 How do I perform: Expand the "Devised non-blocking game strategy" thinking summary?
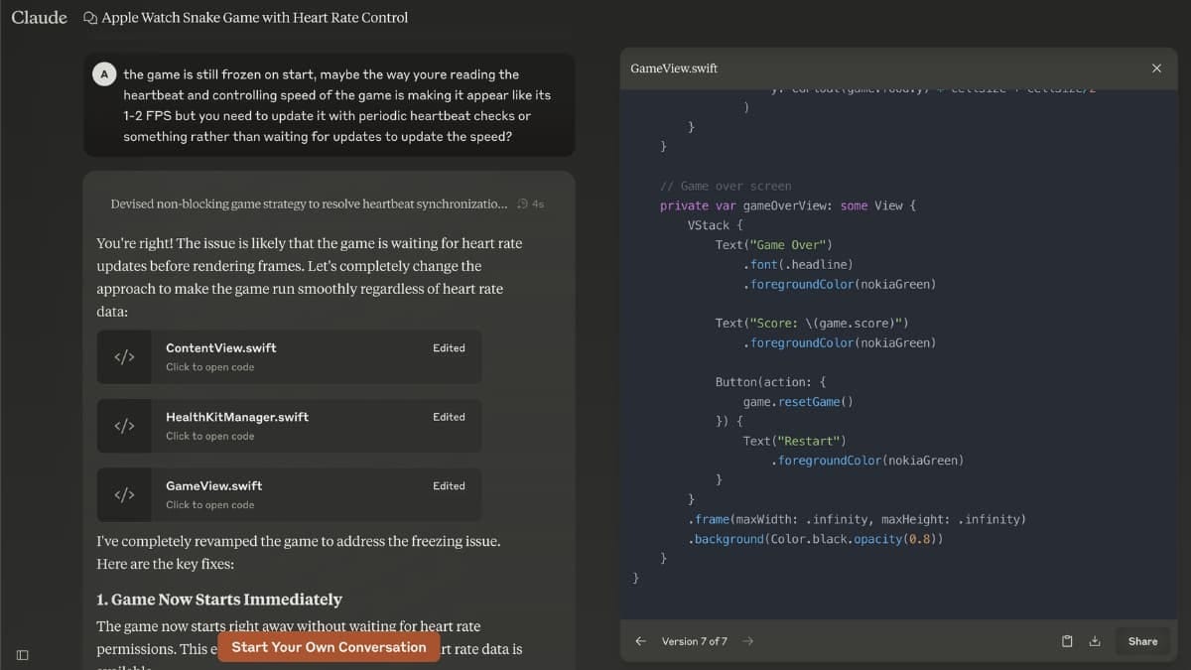pos(309,203)
